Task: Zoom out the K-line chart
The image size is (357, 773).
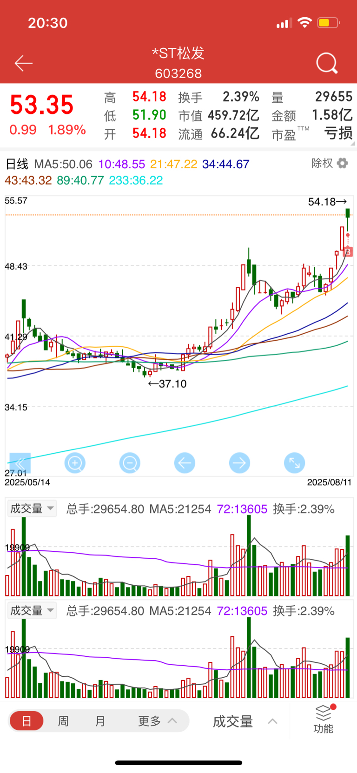Action: [x=130, y=463]
